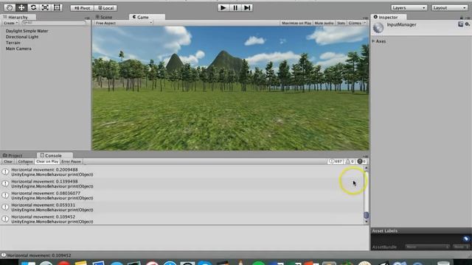Click the Inspector lock icon
The image size is (472, 265).
462,18
